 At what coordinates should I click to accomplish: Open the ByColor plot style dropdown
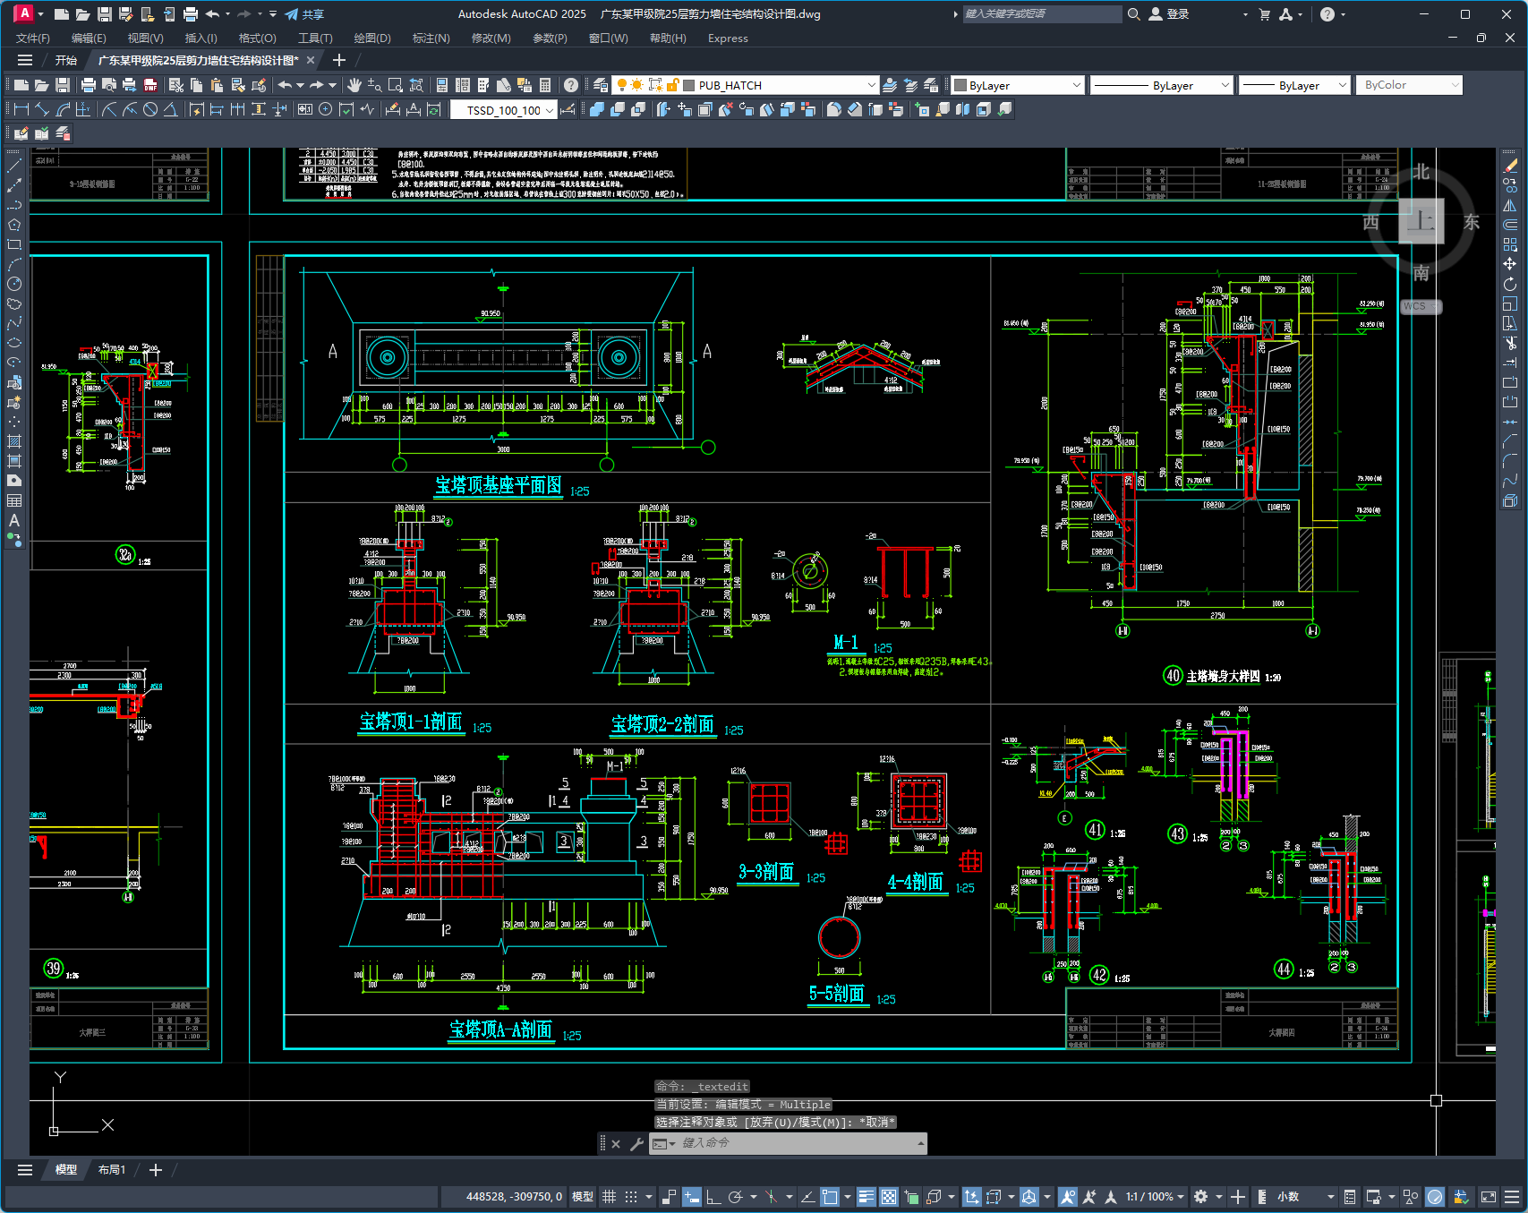pyautogui.click(x=1409, y=85)
